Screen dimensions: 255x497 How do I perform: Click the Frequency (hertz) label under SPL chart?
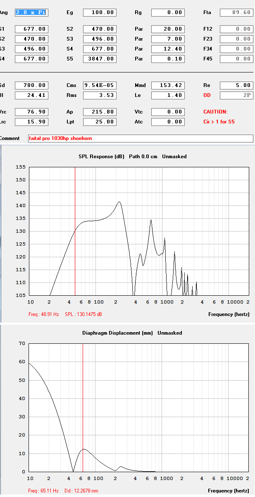[x=229, y=314]
